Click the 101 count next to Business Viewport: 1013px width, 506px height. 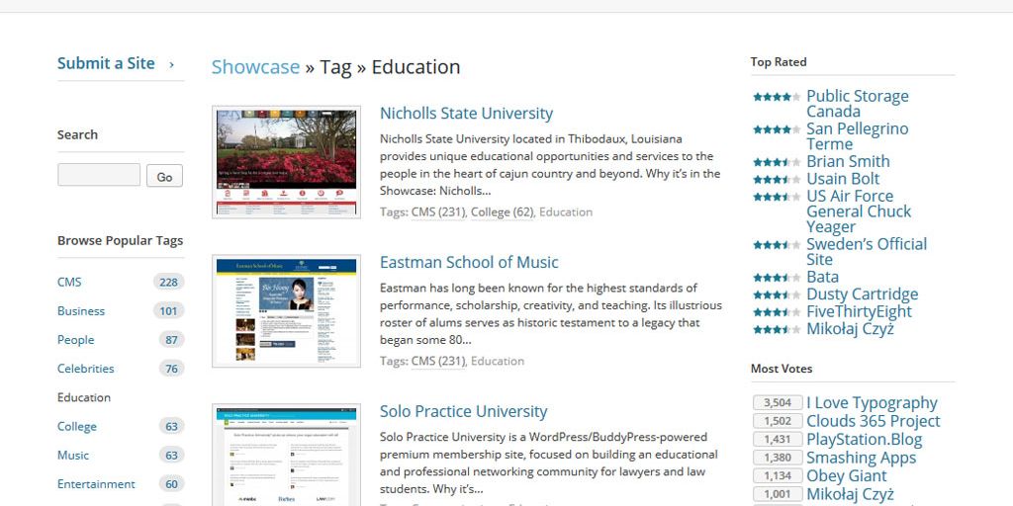pos(168,311)
